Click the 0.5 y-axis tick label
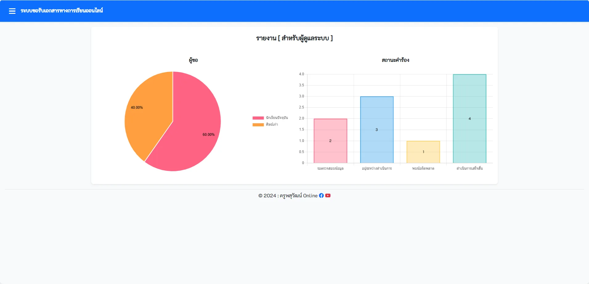The height and width of the screenshot is (284, 589). click(x=301, y=152)
